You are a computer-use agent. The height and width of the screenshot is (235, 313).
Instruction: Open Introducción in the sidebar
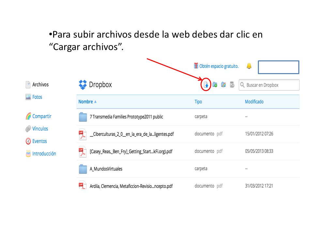click(x=44, y=153)
